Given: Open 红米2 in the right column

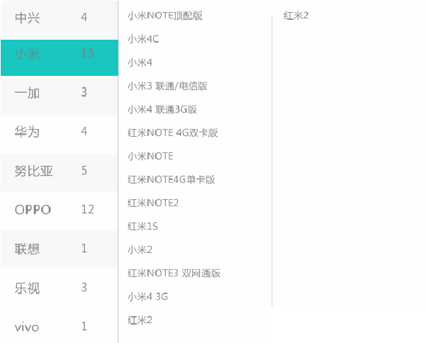Looking at the screenshot, I should pos(296,16).
